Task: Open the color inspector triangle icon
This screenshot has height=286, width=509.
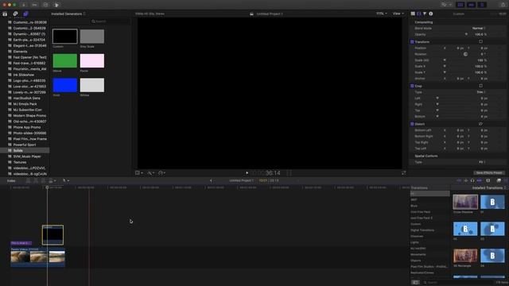Action: [425, 14]
